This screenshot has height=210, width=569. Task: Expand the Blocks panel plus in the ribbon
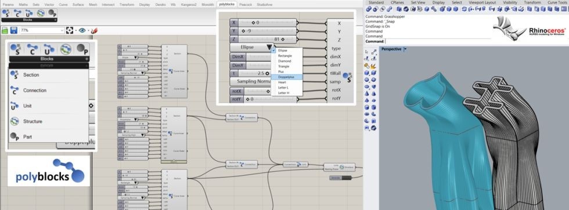pos(55,20)
